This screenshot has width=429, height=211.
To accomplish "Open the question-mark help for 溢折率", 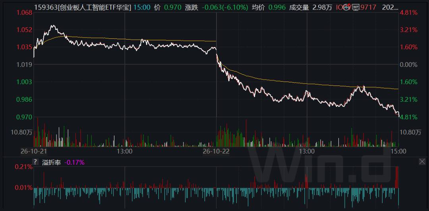I will pyautogui.click(x=35, y=162).
